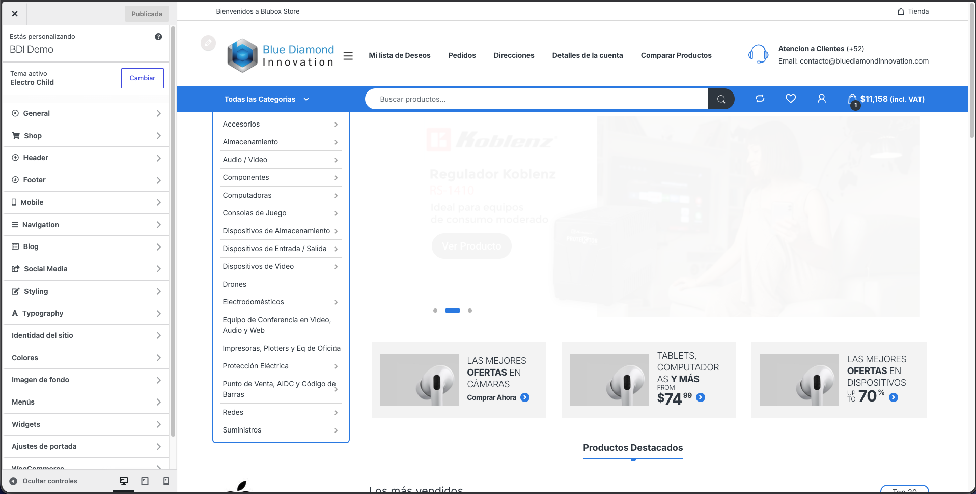976x494 pixels.
Task: Click the Cambiar theme button
Action: point(143,78)
